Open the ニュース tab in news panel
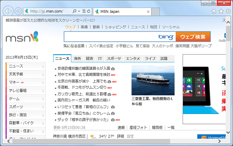Viewport: 233px width, 146px height. click(62, 59)
